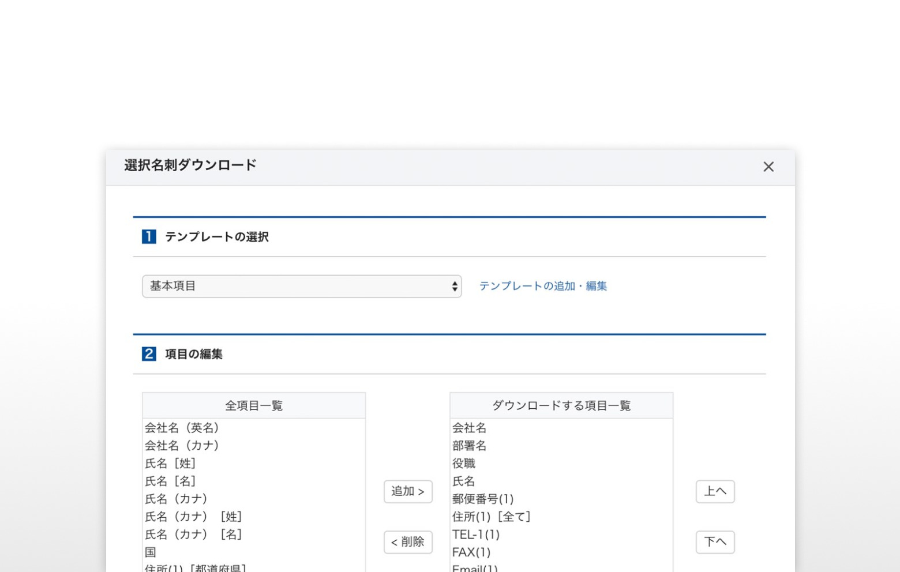
Task: Click the 追加 > button
Action: 408,491
